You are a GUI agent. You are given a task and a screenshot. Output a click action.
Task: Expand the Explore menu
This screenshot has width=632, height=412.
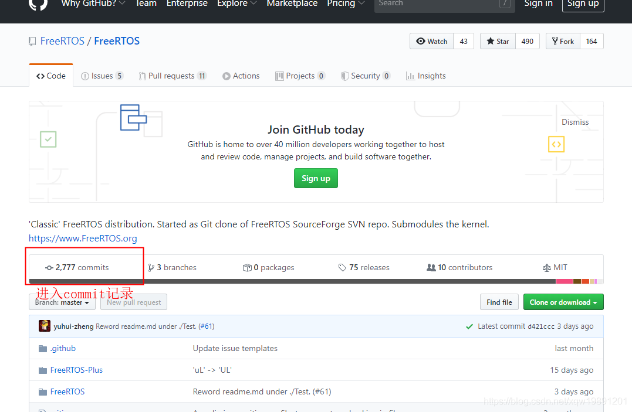pos(236,4)
